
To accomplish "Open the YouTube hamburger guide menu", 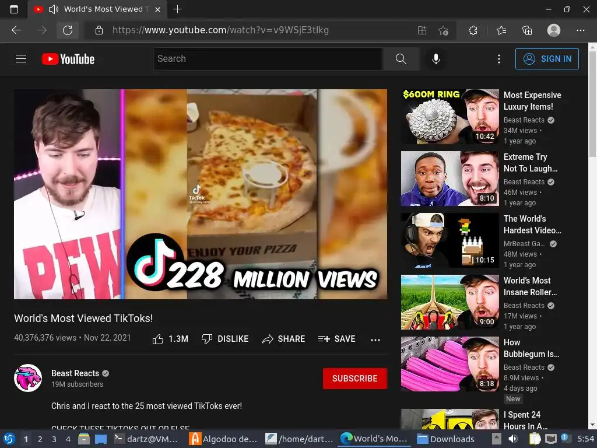I will 21,59.
